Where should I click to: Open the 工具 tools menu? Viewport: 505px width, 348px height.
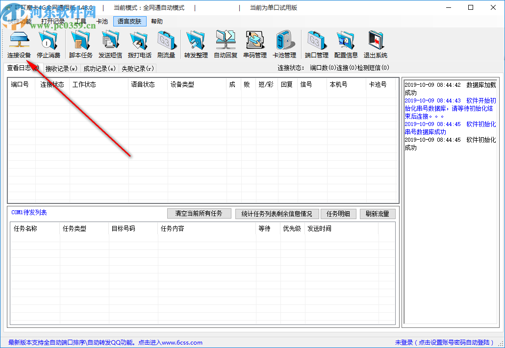(80, 22)
